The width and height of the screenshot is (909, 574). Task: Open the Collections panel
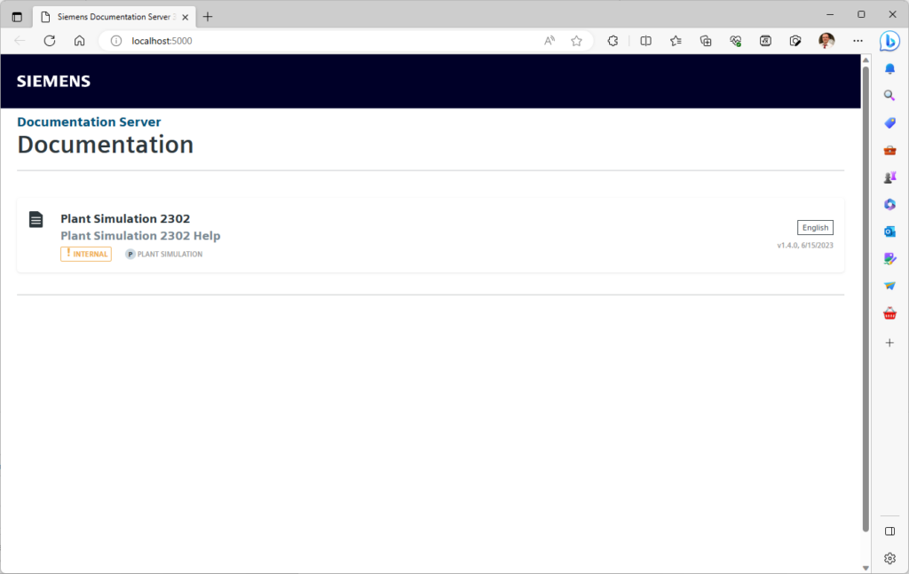tap(706, 41)
